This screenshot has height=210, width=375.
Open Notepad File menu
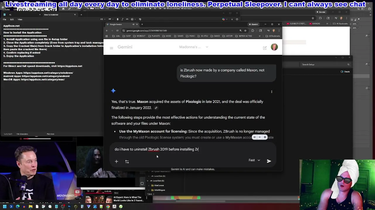(5, 19)
